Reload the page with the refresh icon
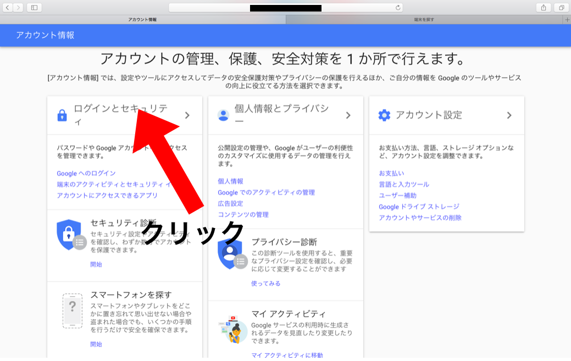The image size is (571, 361). [398, 7]
